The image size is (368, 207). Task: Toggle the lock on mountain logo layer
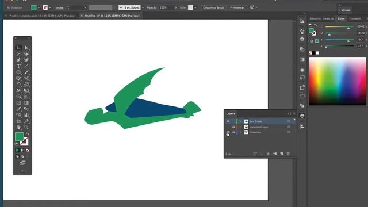(233, 126)
